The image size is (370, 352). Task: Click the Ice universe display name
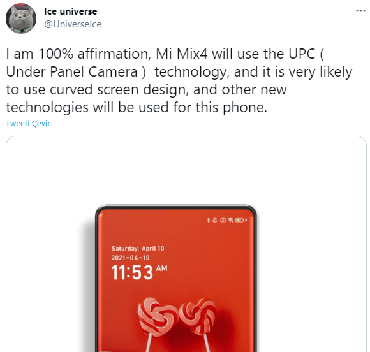(x=71, y=11)
